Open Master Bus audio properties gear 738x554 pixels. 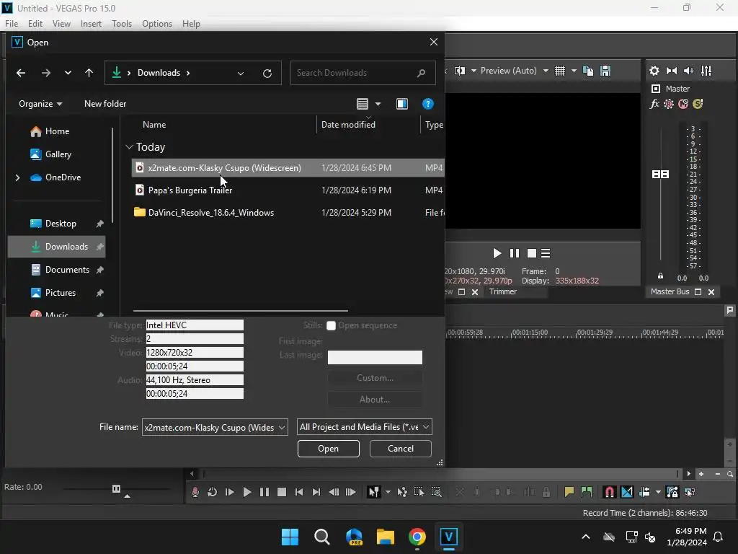654,71
